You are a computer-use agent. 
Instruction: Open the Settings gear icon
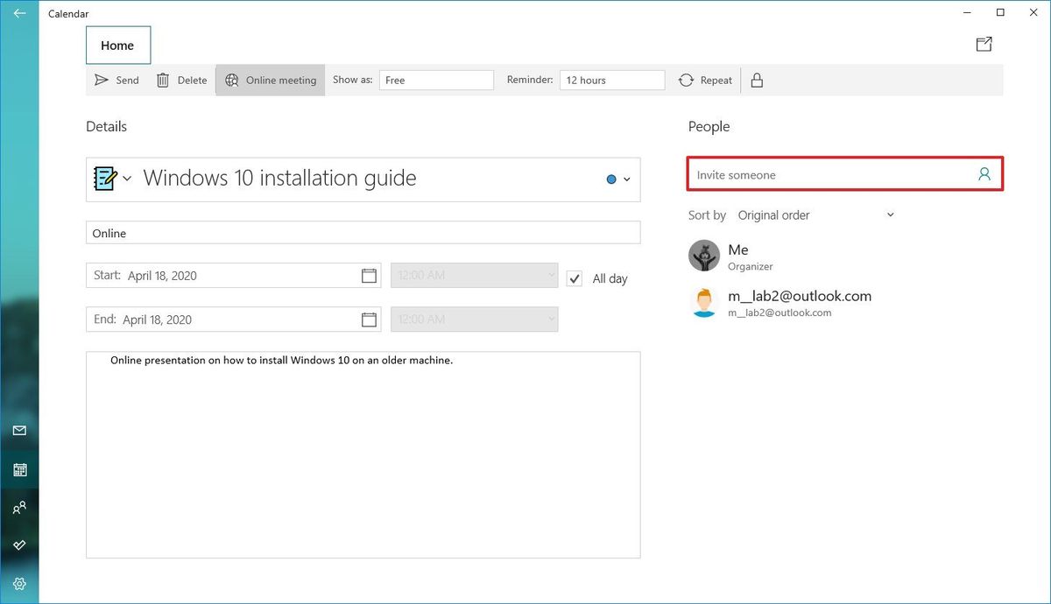(x=19, y=584)
